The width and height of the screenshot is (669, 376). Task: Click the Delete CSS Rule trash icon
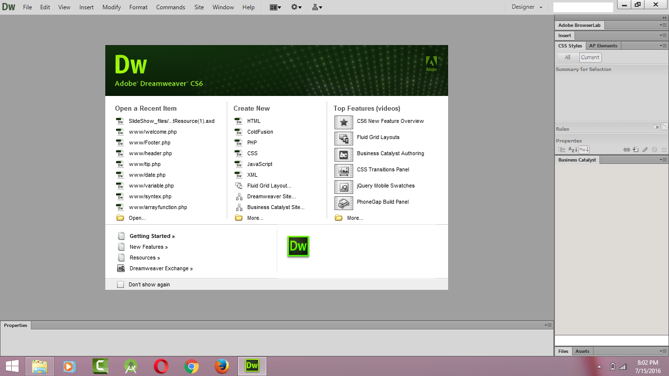664,149
